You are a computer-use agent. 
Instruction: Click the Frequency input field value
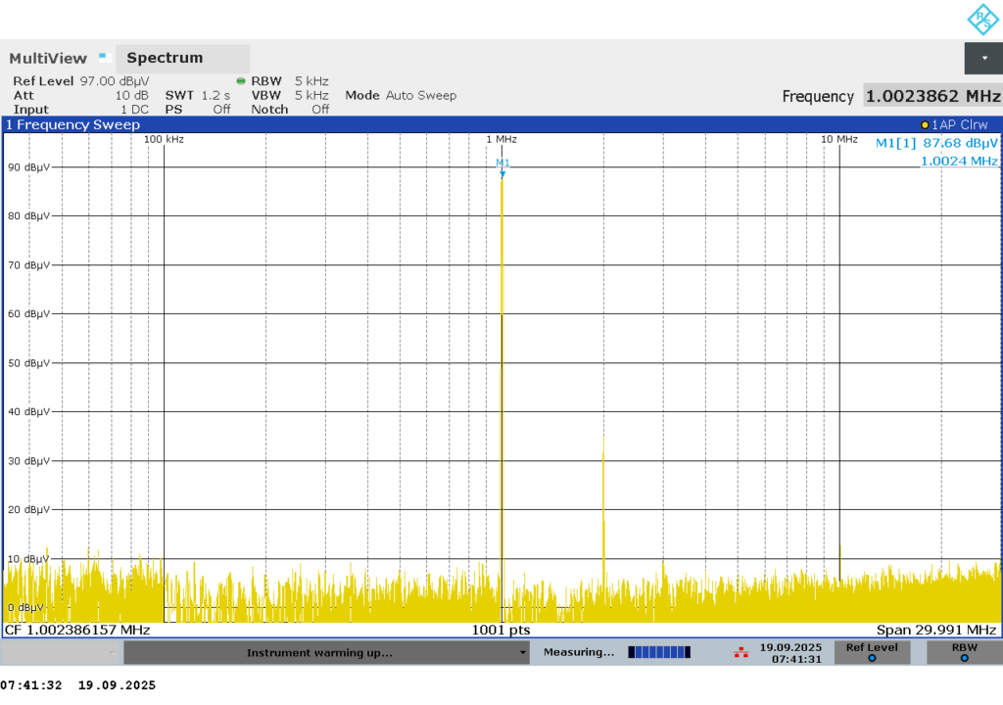coord(931,96)
